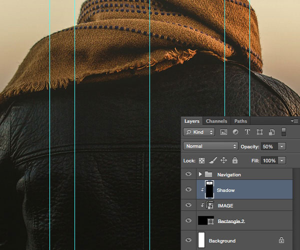Hide the Navigation group layer
300x250 pixels.
[x=188, y=174]
